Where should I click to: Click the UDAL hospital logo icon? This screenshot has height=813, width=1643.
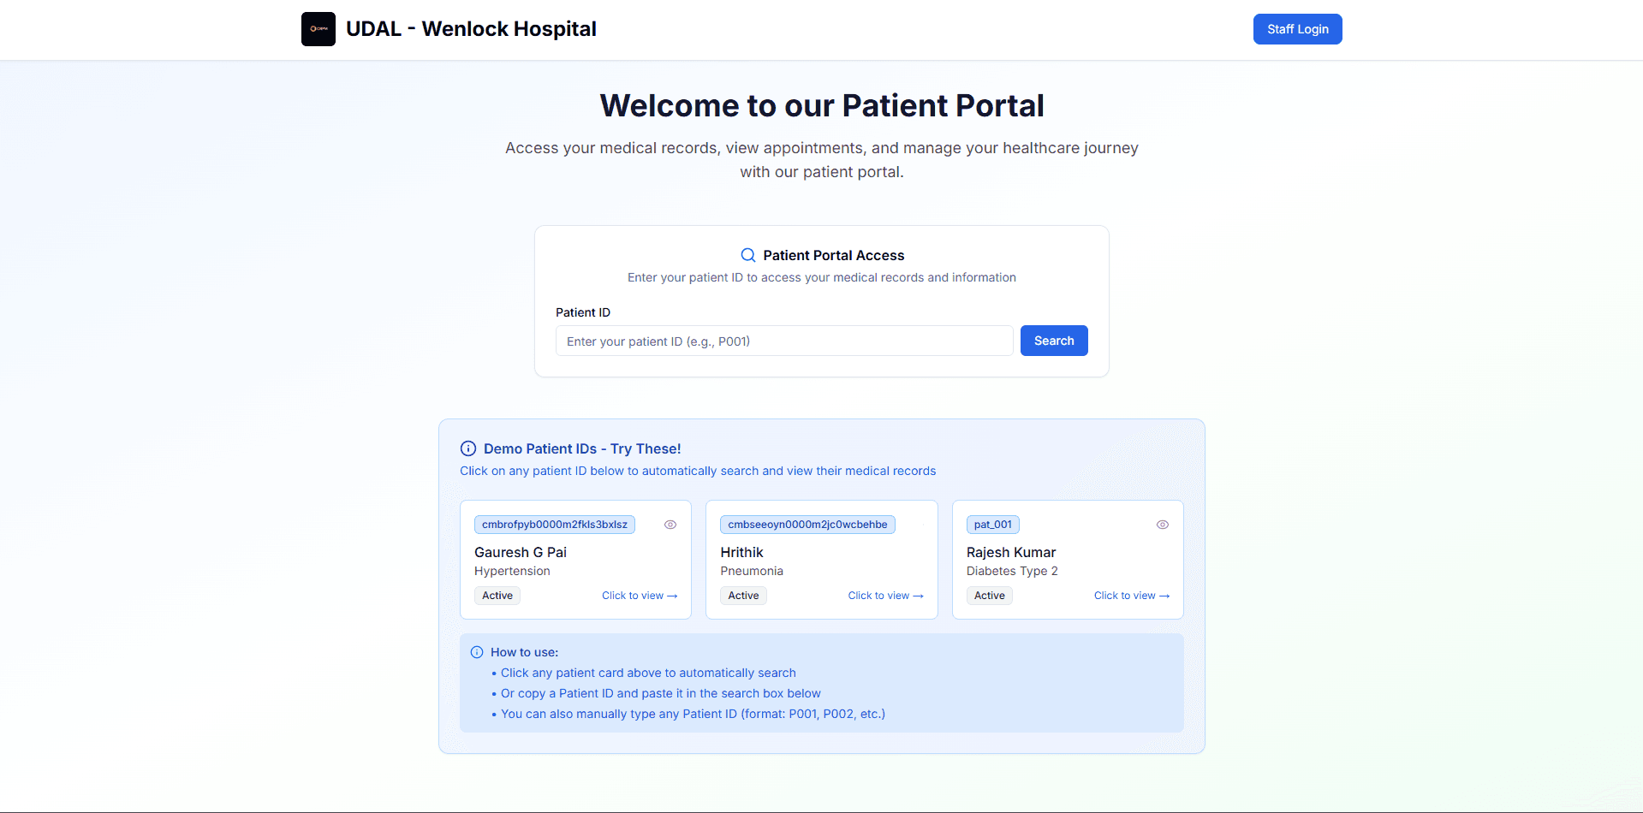coord(318,28)
